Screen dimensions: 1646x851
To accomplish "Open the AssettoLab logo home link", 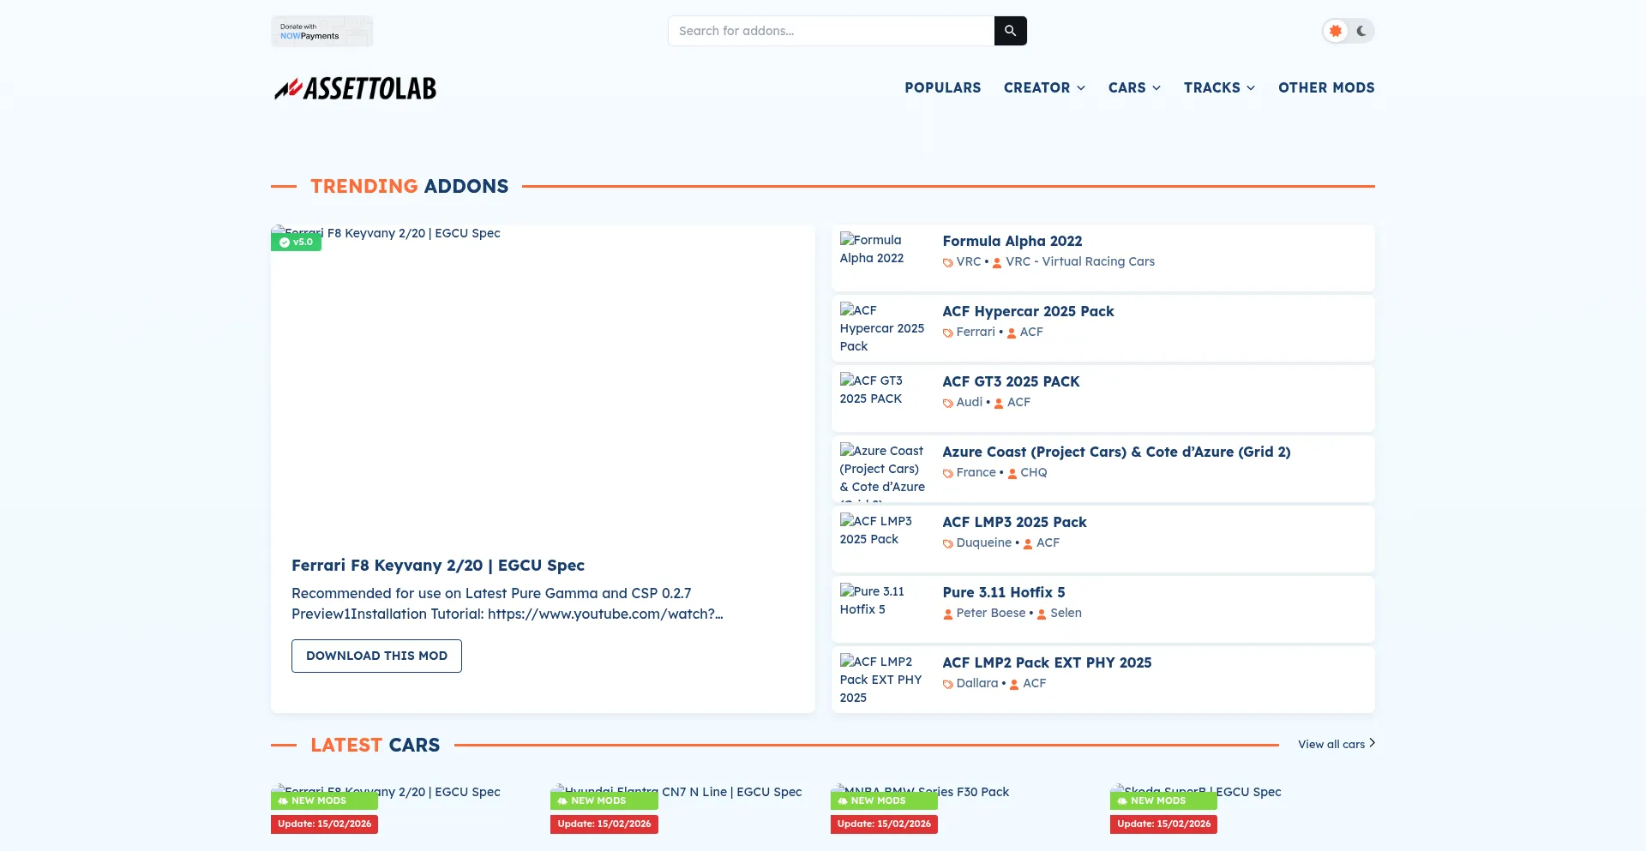I will coord(355,88).
